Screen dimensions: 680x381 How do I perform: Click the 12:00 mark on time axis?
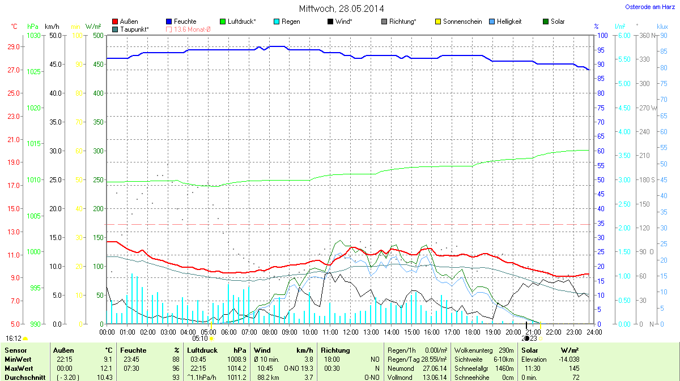350,332
